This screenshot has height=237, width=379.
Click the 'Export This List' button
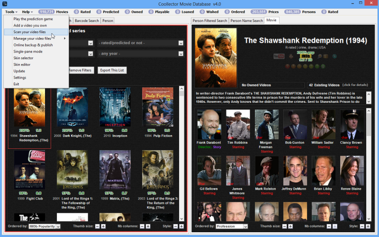112,70
